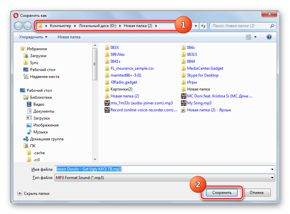This screenshot has width=290, height=214.
Task: Click the change view icon
Action: pyautogui.click(x=248, y=37)
